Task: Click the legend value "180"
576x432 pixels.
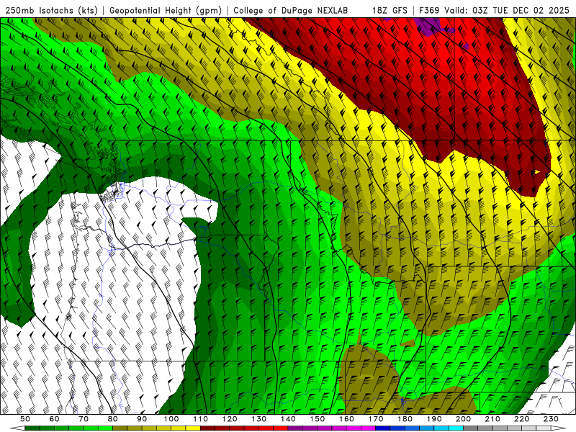Action: point(405,419)
